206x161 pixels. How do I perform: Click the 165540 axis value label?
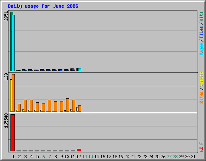click(6, 120)
